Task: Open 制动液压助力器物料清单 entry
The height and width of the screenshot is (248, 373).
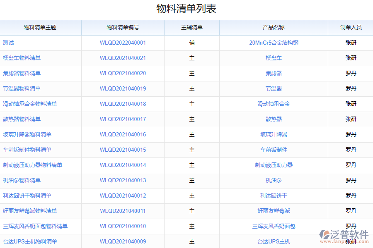Action: click(32, 165)
